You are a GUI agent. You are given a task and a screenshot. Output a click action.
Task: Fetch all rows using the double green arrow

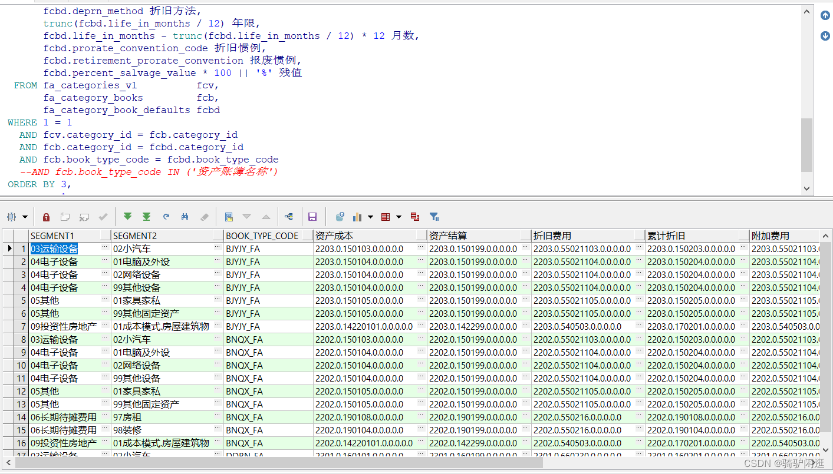coord(146,217)
